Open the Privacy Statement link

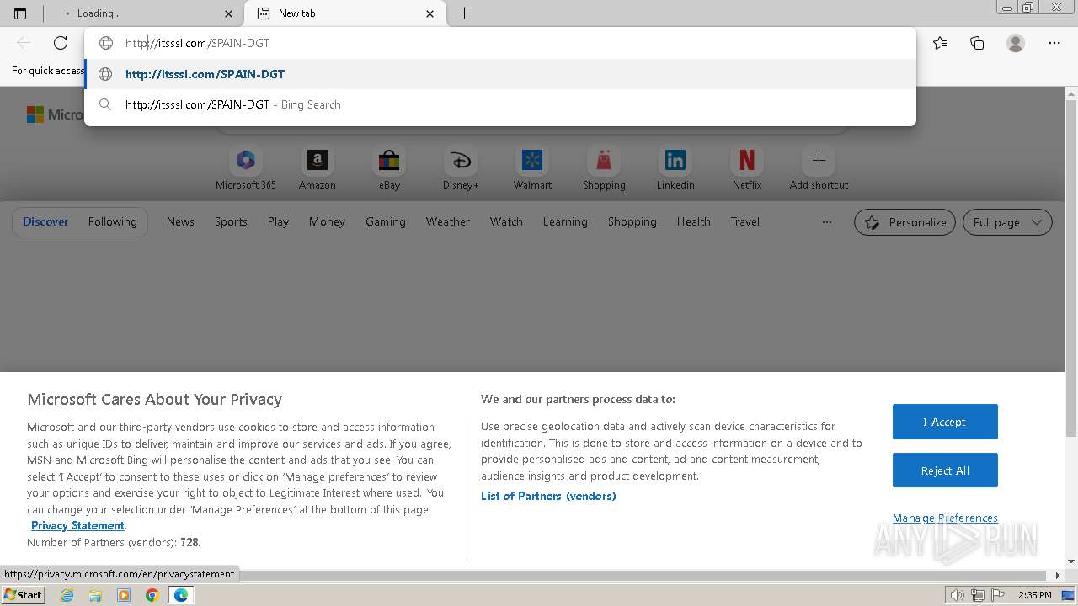click(77, 525)
